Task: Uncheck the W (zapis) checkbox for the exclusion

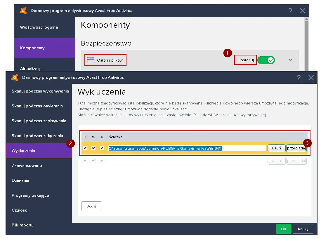Action: (93, 148)
